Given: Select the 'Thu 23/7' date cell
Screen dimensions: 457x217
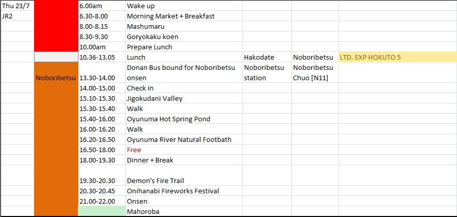Looking at the screenshot, I should coord(17,6).
